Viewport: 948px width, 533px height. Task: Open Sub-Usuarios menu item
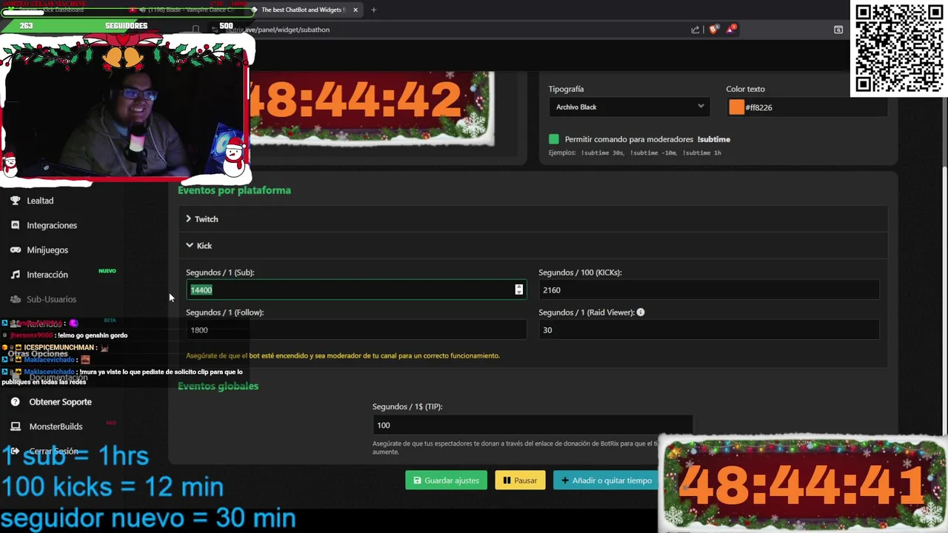click(x=51, y=299)
